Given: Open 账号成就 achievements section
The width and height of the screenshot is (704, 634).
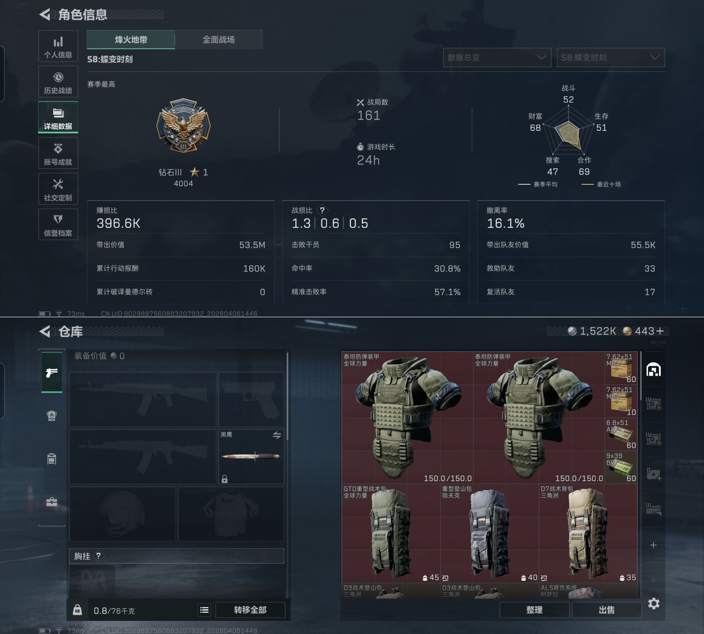Looking at the screenshot, I should pyautogui.click(x=58, y=153).
